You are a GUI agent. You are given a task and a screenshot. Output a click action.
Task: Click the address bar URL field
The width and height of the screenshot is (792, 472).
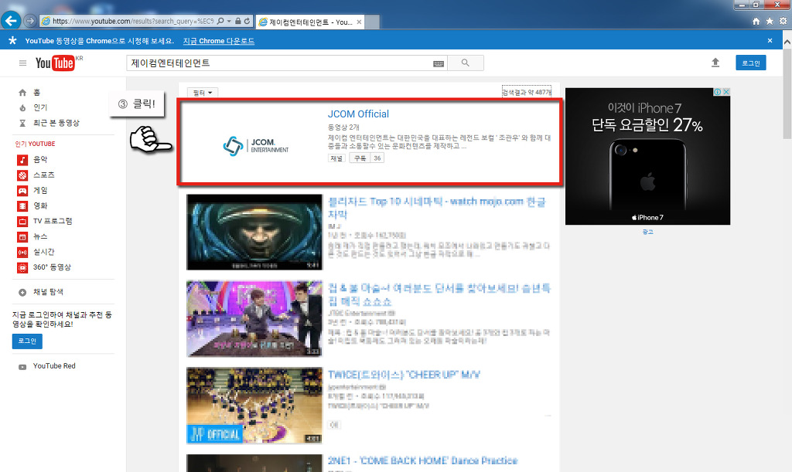(133, 21)
